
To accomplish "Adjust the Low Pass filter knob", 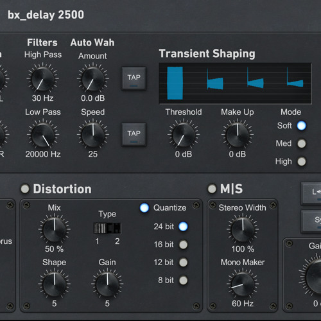I will (x=42, y=135).
